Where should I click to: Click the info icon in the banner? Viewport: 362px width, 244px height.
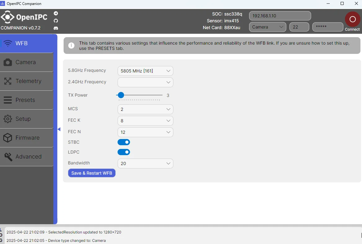[71, 46]
